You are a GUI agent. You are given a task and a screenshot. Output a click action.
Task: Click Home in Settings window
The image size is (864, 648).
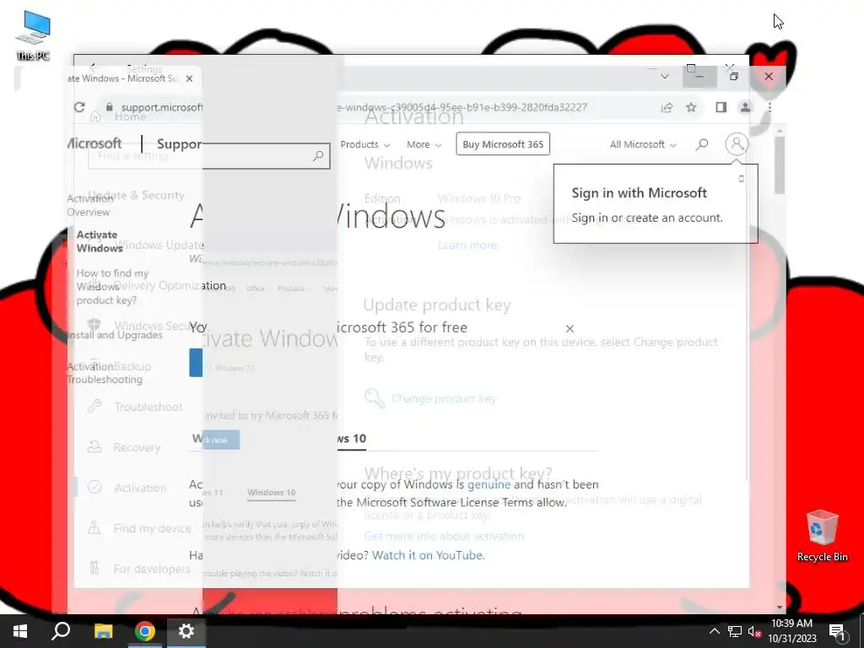(130, 116)
